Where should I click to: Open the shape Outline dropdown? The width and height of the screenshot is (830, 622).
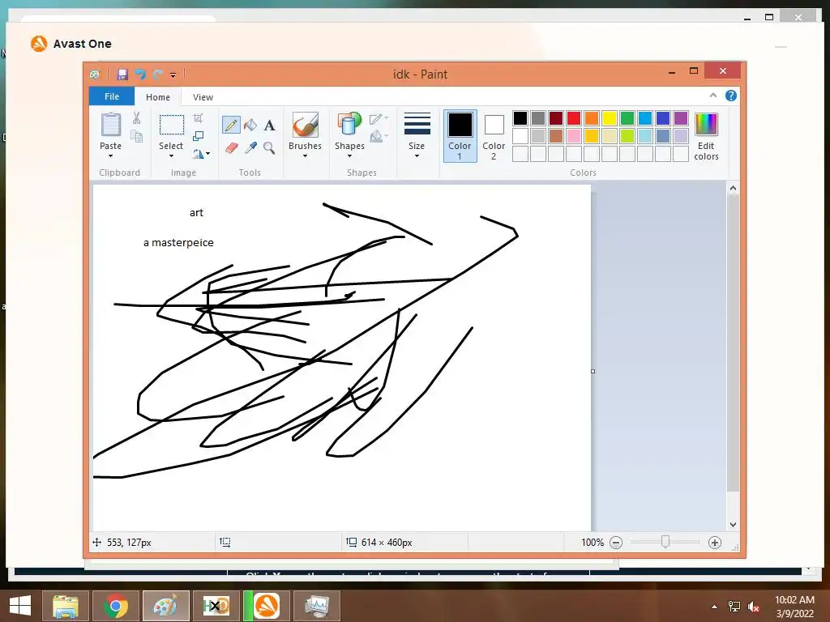[379, 119]
